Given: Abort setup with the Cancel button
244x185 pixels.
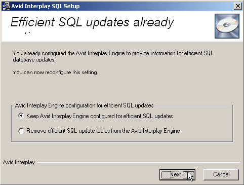Looking at the screenshot, I should pos(221,174).
